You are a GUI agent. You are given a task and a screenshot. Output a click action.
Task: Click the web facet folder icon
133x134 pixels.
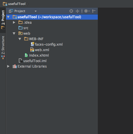[20, 33]
